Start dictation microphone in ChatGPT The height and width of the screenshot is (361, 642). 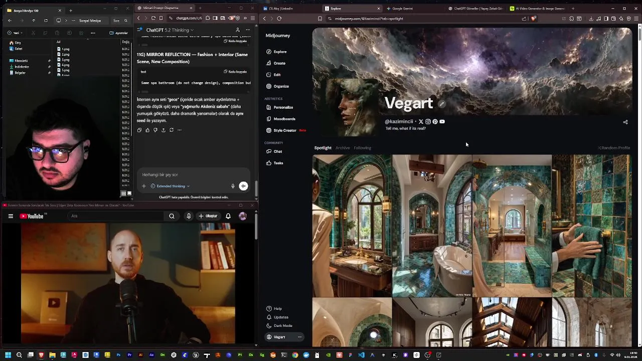tap(233, 186)
